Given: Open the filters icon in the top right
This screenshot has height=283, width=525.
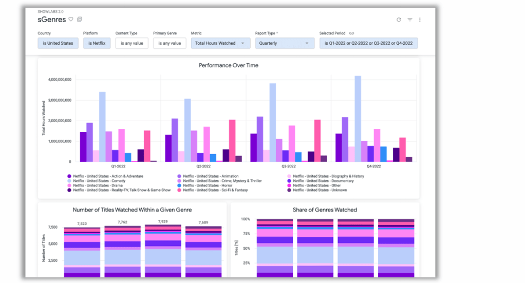Looking at the screenshot, I should (x=410, y=20).
